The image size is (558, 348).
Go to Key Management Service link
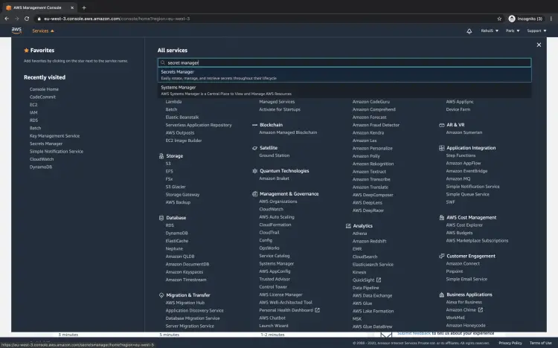click(54, 136)
